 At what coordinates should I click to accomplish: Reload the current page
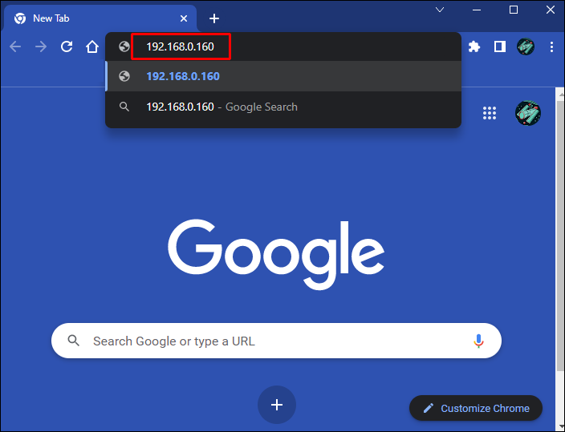pyautogui.click(x=67, y=46)
